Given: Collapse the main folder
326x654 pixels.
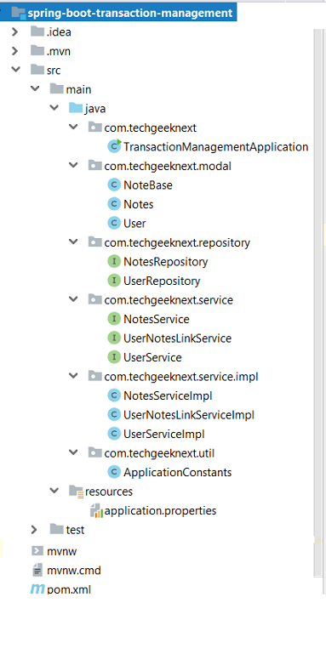Looking at the screenshot, I should coord(35,88).
